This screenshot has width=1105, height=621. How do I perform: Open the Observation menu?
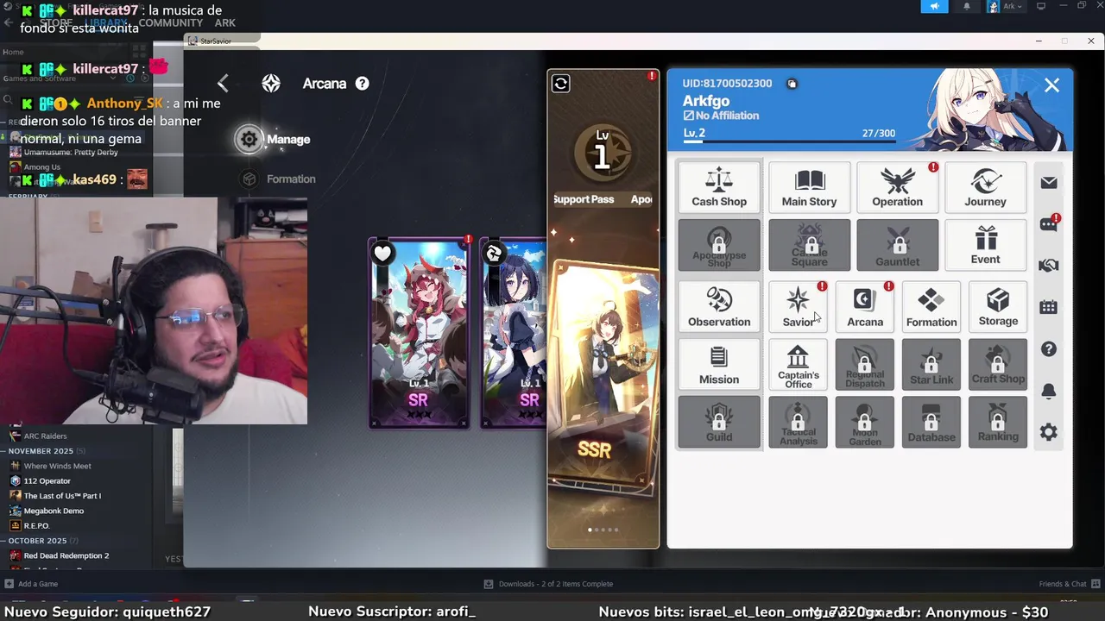point(719,306)
